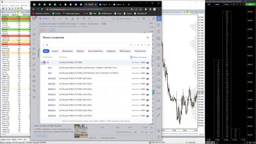
Task: Choose SIZ2022 futures (DEC 2022)
Action: [96, 84]
